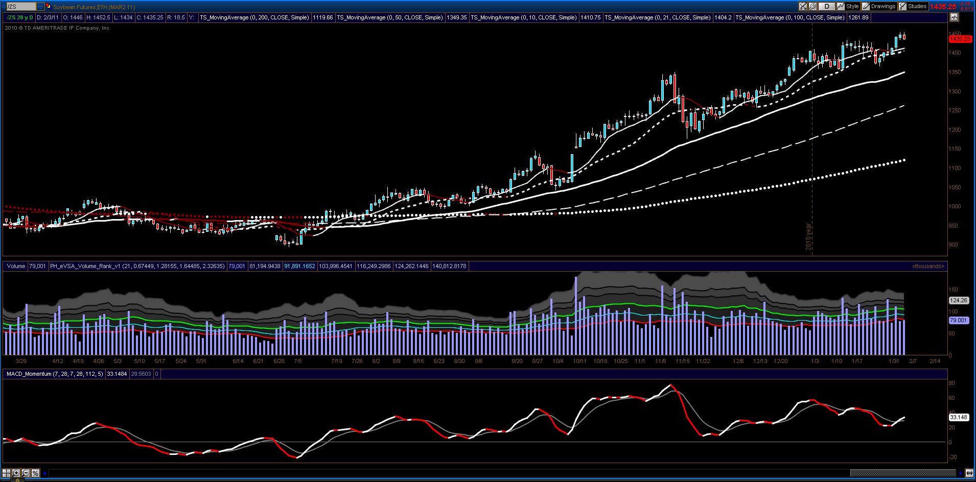Click the grid layout icon at bottom left
Image resolution: width=976 pixels, height=482 pixels.
pyautogui.click(x=7, y=473)
